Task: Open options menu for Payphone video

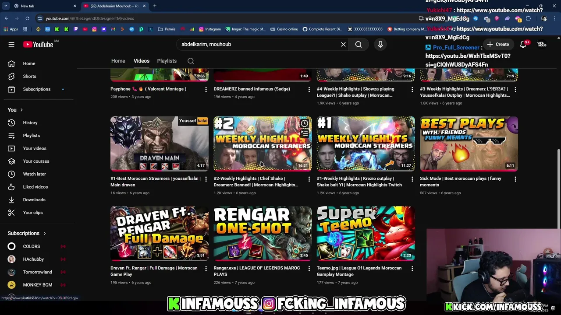Action: coord(206,89)
